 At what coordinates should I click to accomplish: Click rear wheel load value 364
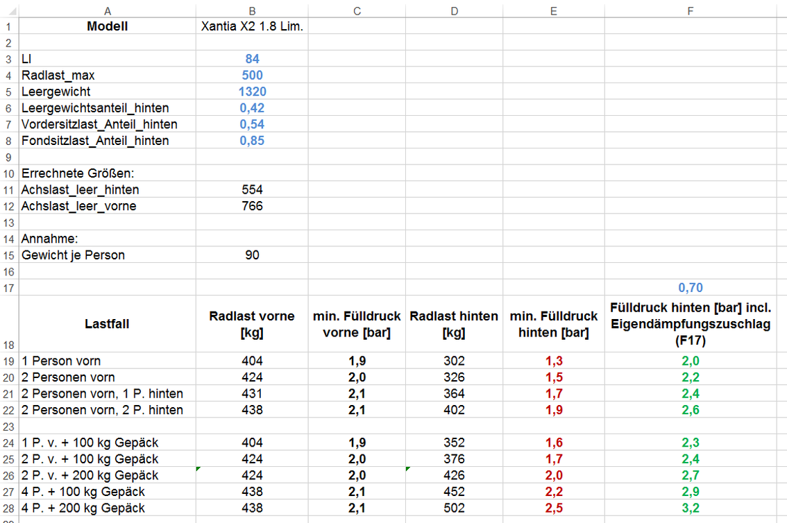455,393
